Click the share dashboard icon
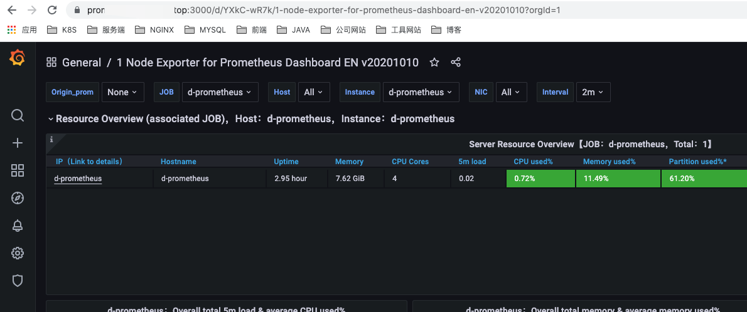Image resolution: width=747 pixels, height=312 pixels. point(456,62)
